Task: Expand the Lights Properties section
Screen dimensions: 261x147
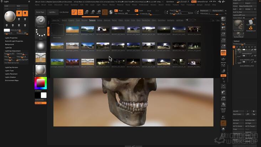Action: coord(11,38)
